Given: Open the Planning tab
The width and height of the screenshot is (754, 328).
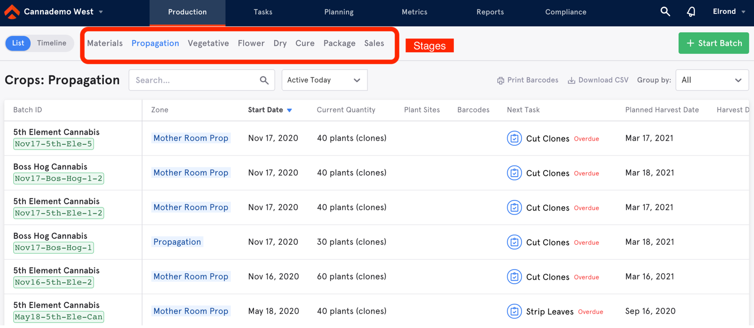Looking at the screenshot, I should pyautogui.click(x=339, y=12).
